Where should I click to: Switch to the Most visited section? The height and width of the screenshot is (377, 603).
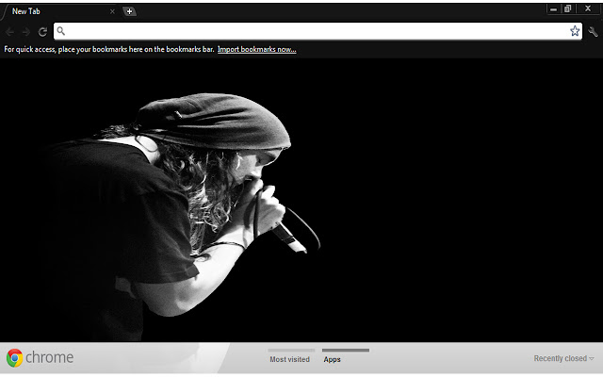pos(290,358)
